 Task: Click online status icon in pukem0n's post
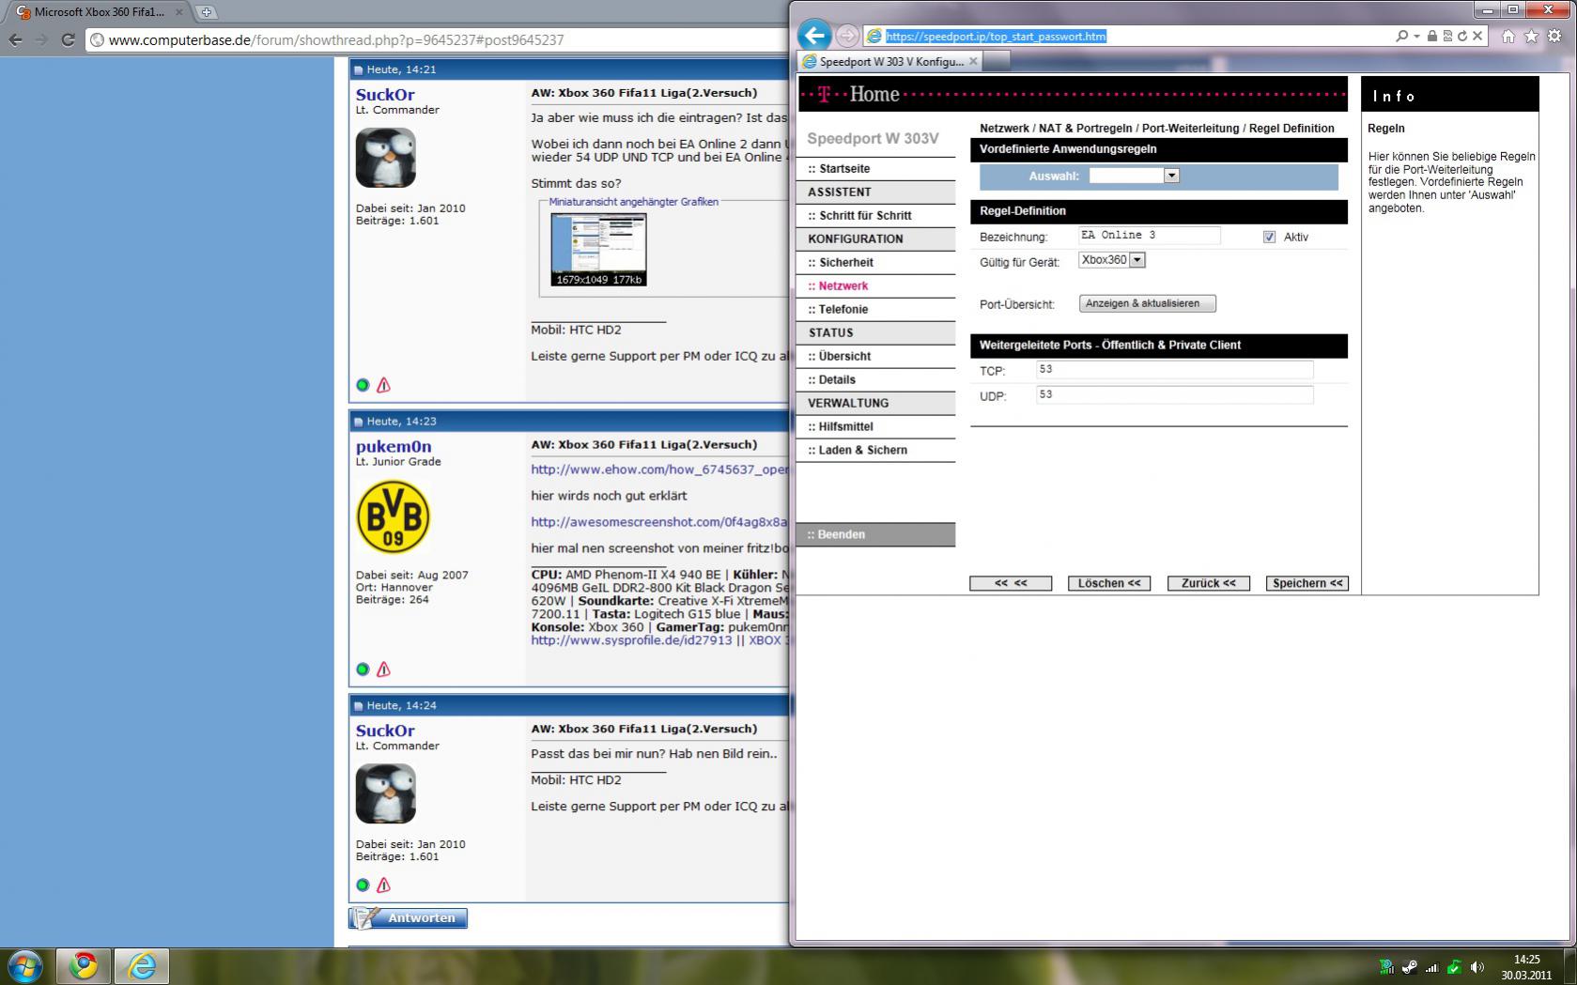[x=363, y=669]
